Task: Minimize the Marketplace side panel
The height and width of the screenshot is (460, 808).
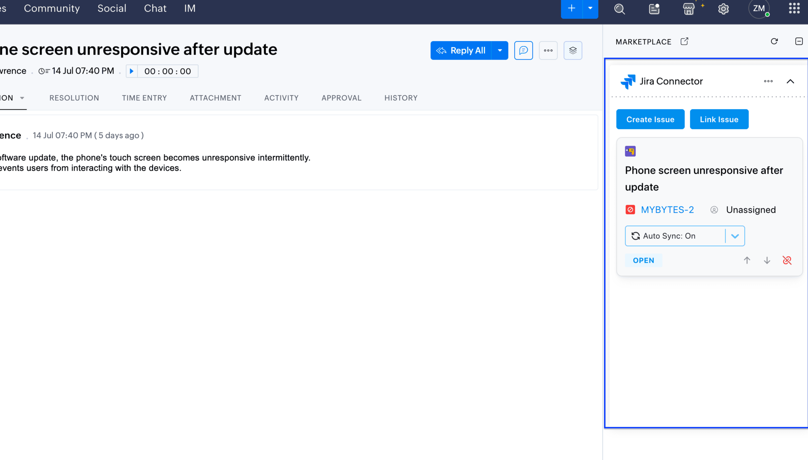Action: tap(799, 41)
